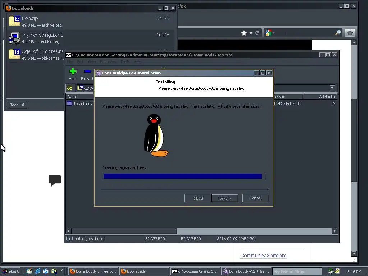Open the Tools menu in 7-Zip

125,62
